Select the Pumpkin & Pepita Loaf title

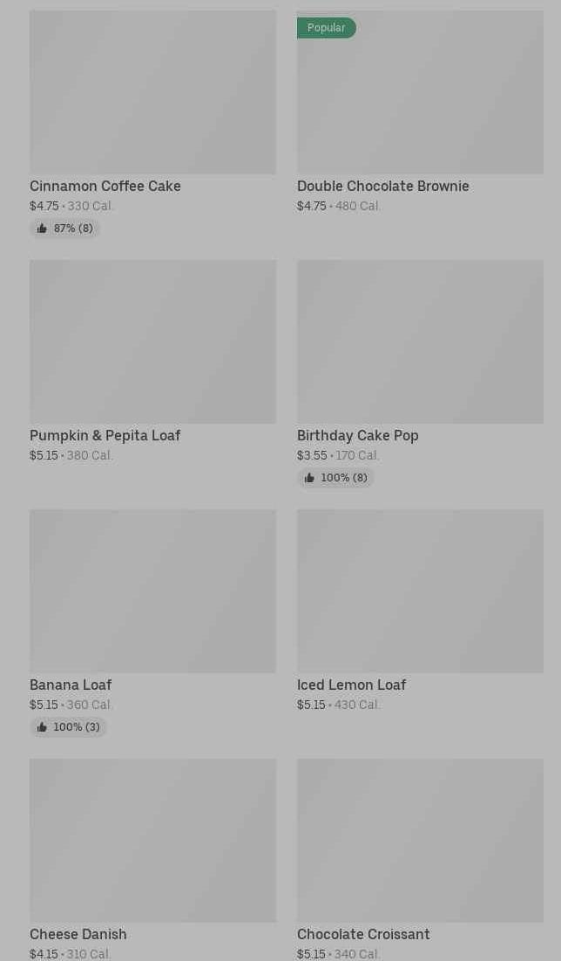pyautogui.click(x=105, y=435)
